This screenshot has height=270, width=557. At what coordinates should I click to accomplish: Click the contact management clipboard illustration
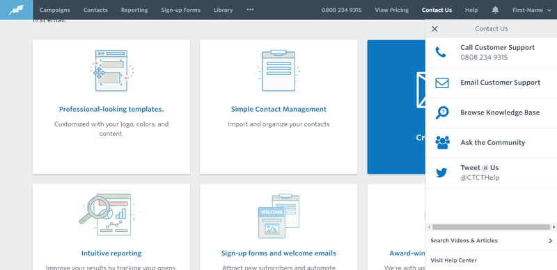278,71
